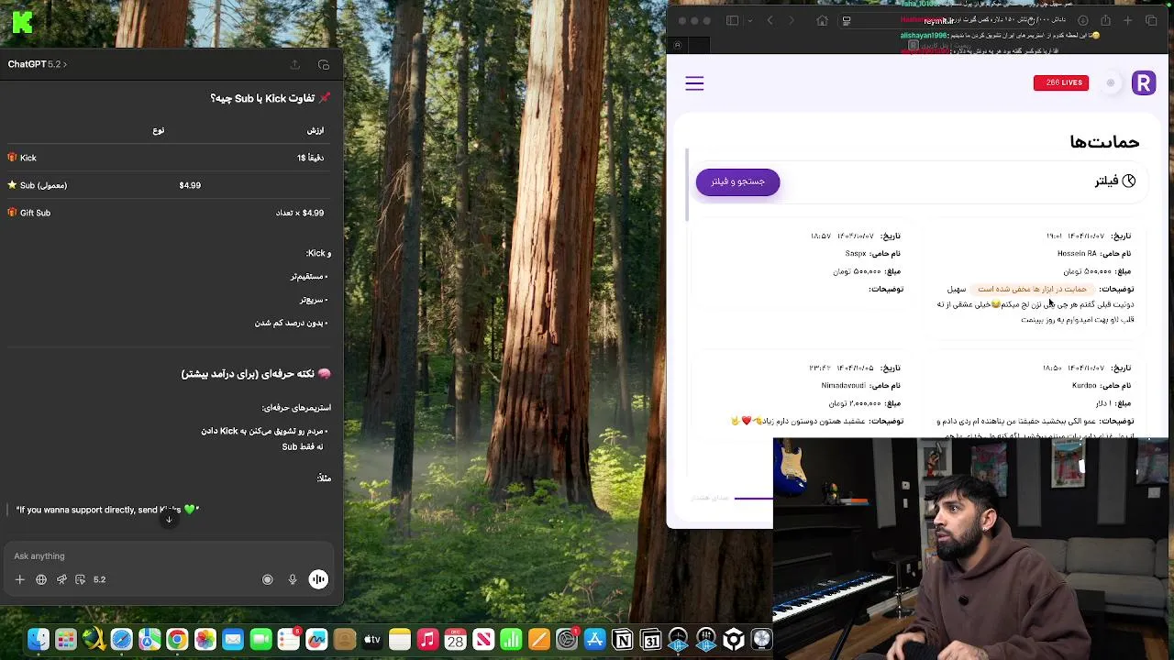Show Safari tab overview
The height and width of the screenshot is (660, 1174).
pyautogui.click(x=1151, y=20)
